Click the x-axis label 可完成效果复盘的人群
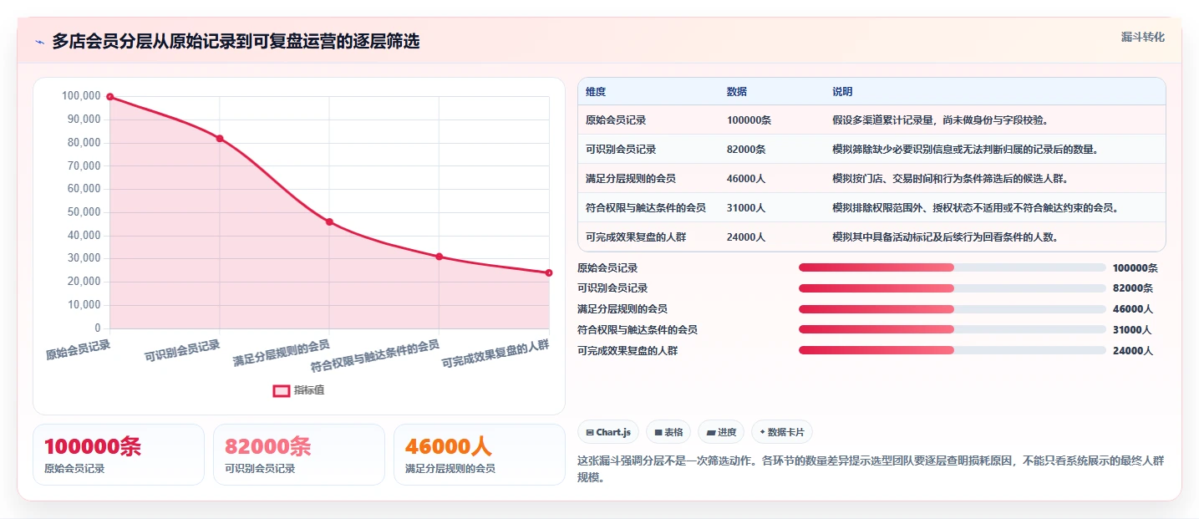This screenshot has height=519, width=1199. click(495, 354)
